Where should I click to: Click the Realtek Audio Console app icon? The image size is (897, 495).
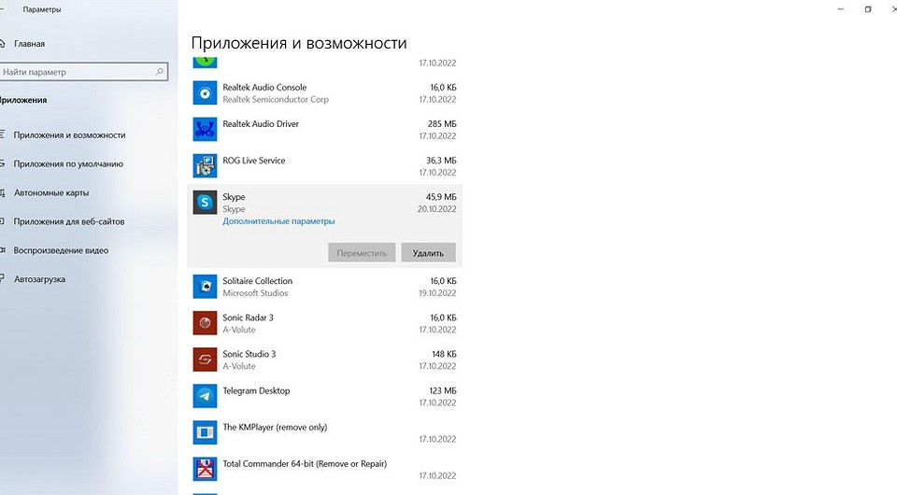click(205, 92)
